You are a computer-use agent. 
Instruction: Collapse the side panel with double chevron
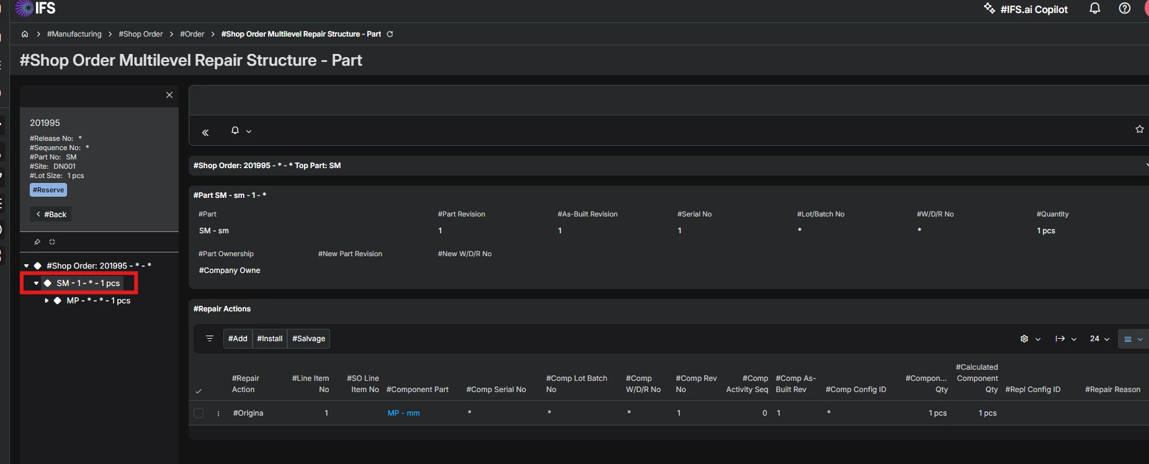[205, 132]
